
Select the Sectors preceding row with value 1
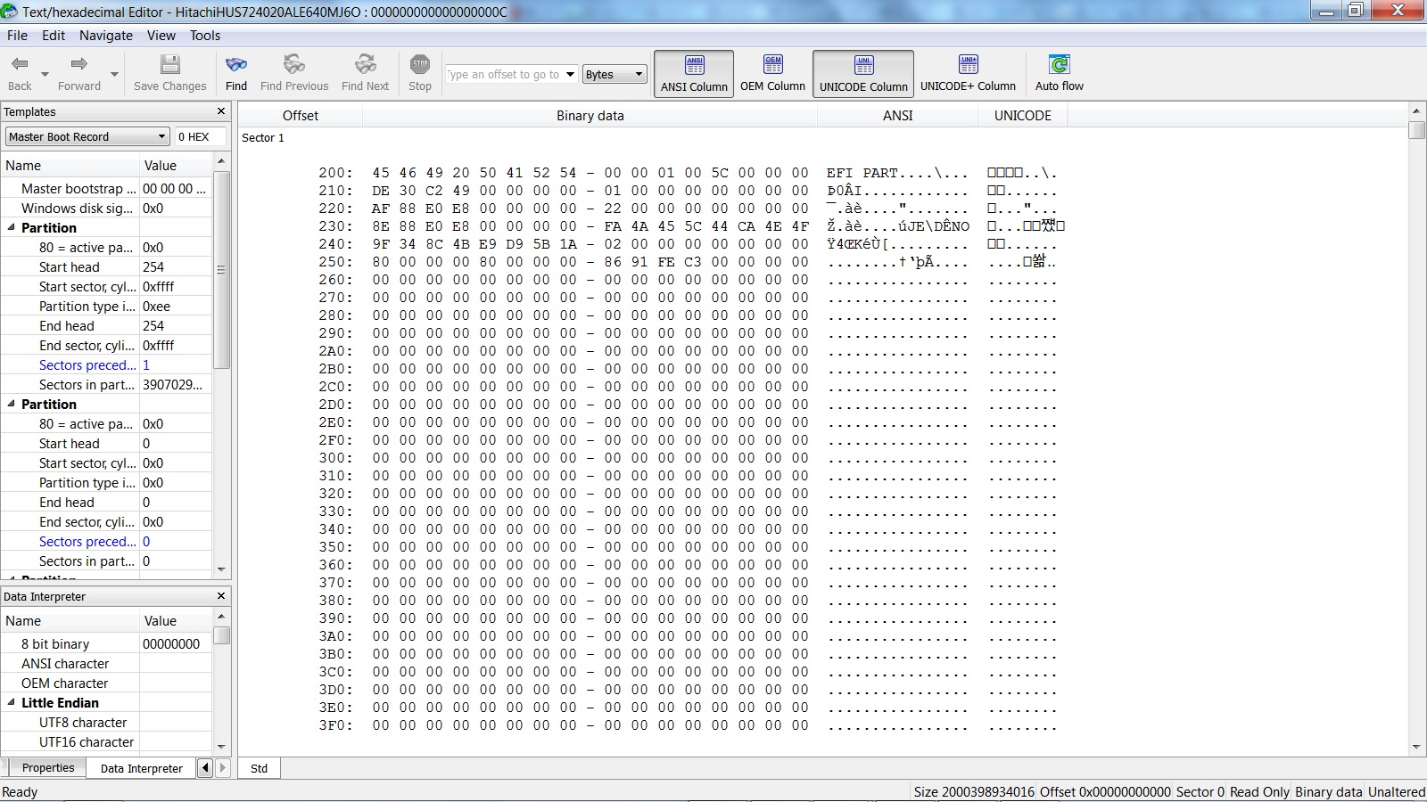pos(106,364)
